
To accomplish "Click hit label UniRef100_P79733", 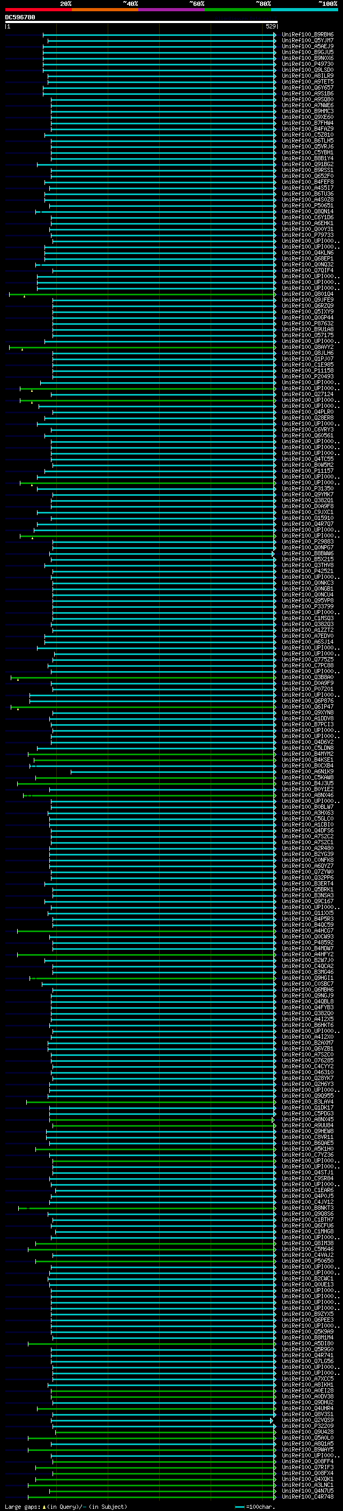I will (308, 235).
